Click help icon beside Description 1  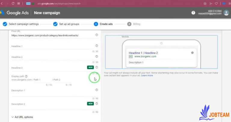point(97,90)
